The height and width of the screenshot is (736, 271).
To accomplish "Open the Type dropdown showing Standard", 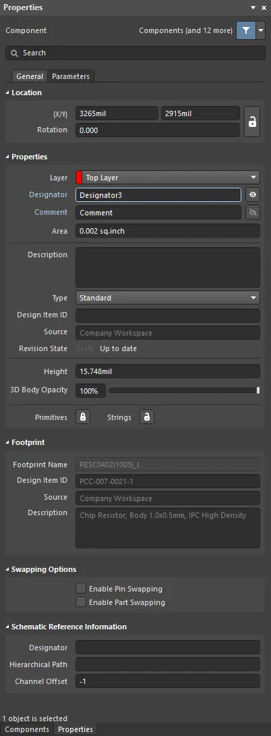I will click(x=168, y=298).
